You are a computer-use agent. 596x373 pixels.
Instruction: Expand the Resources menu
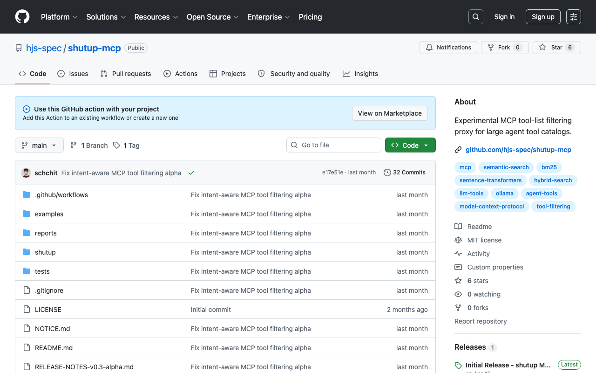[156, 17]
